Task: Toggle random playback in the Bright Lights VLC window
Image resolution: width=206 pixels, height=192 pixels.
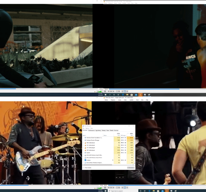Action: coord(127,188)
